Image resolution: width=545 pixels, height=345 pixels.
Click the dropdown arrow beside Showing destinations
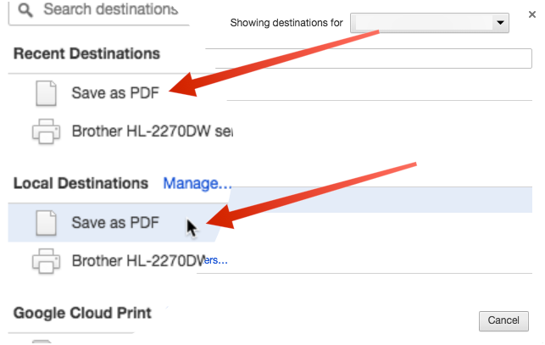click(500, 23)
